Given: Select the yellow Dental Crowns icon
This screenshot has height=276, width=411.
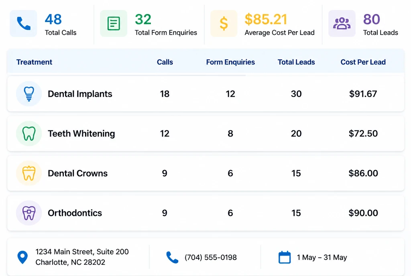Looking at the screenshot, I should tap(29, 173).
